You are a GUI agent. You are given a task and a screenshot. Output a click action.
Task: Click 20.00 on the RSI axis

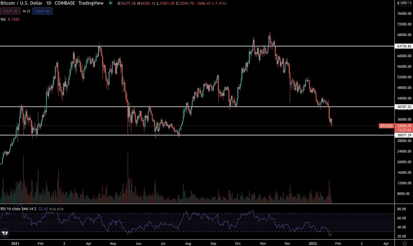coord(401,236)
